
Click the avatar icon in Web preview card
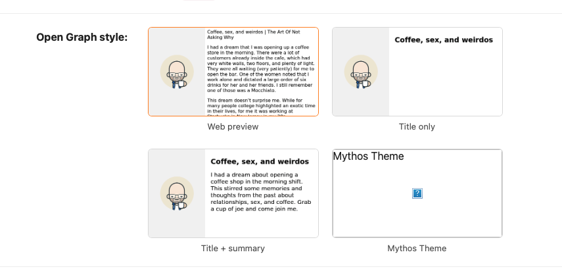tap(177, 72)
